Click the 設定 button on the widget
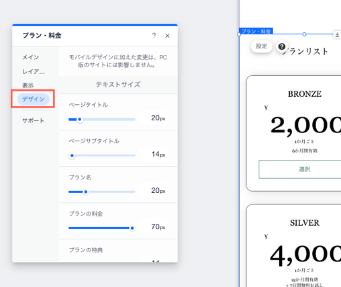This screenshot has width=341, height=287. coord(261,46)
